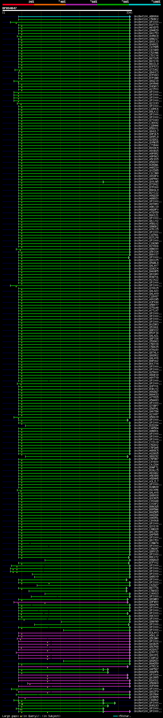Screen dimensions: 163x718
Task: Open hit UniRef100_Q41753
Action: 146,33
